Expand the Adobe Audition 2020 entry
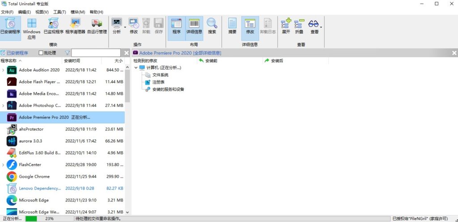This screenshot has height=222, width=458. (3, 70)
